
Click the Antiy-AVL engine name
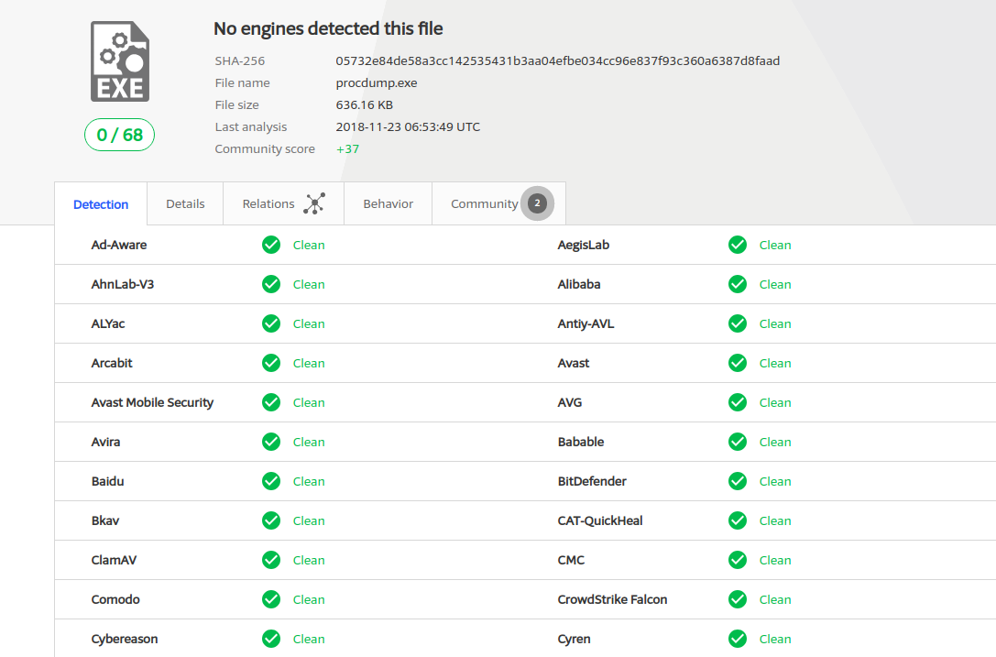point(586,323)
